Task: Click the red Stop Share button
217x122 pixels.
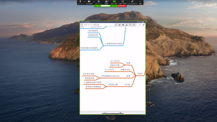Action: pos(122,6)
